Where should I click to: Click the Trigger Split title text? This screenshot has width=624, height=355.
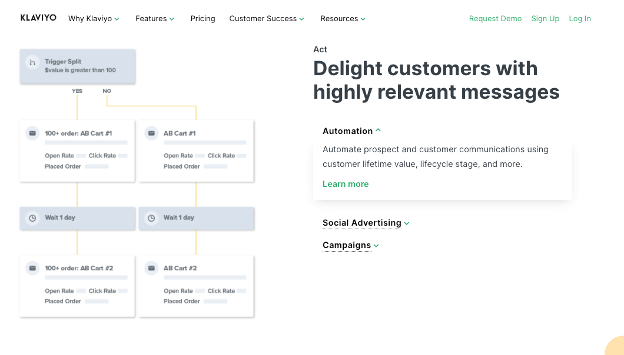click(63, 62)
